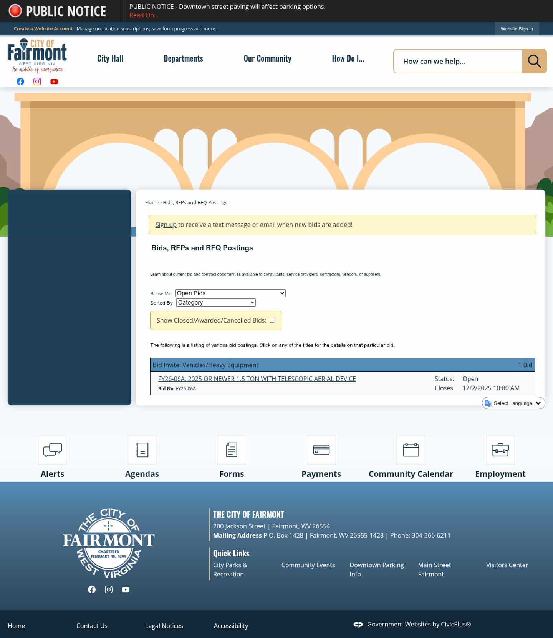Open Downtown Parking Info quick link
Viewport: 553px width, 638px height.
377,570
